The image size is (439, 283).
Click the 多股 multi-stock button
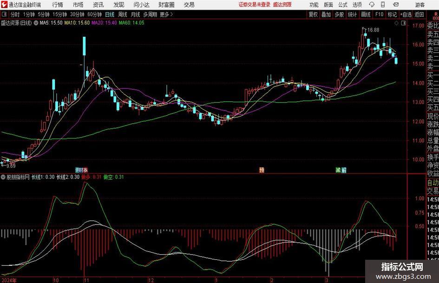(x=339, y=14)
